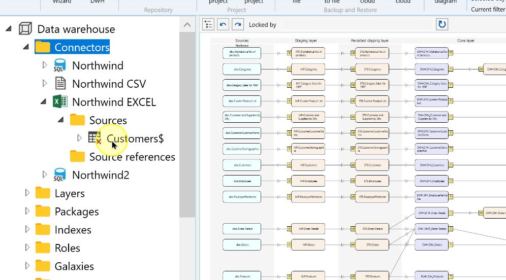
Task: Select the IMP.Current Product List node
Action: [308, 101]
